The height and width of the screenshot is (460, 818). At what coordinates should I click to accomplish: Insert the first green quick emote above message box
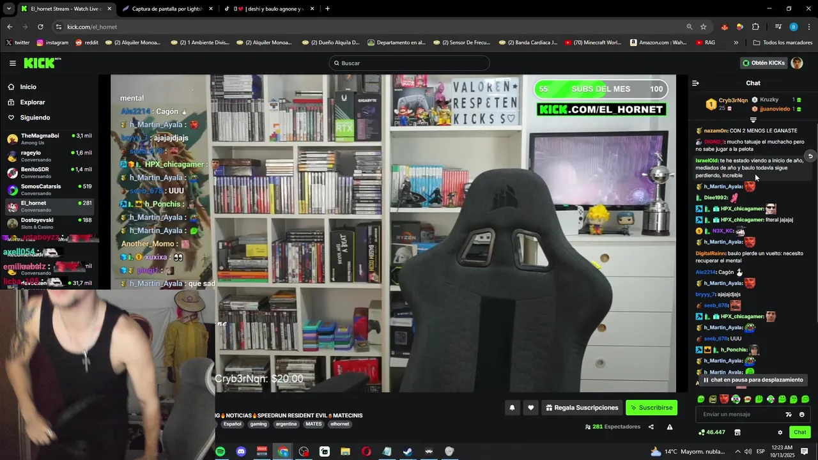point(701,399)
